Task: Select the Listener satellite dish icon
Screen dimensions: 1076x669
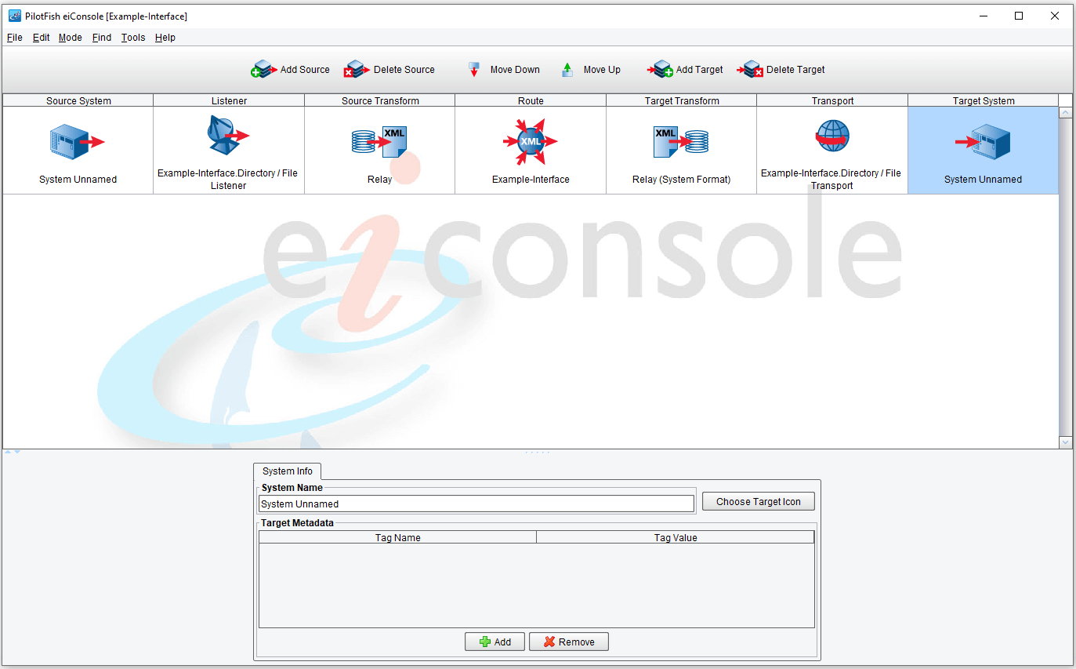Action: coord(228,136)
